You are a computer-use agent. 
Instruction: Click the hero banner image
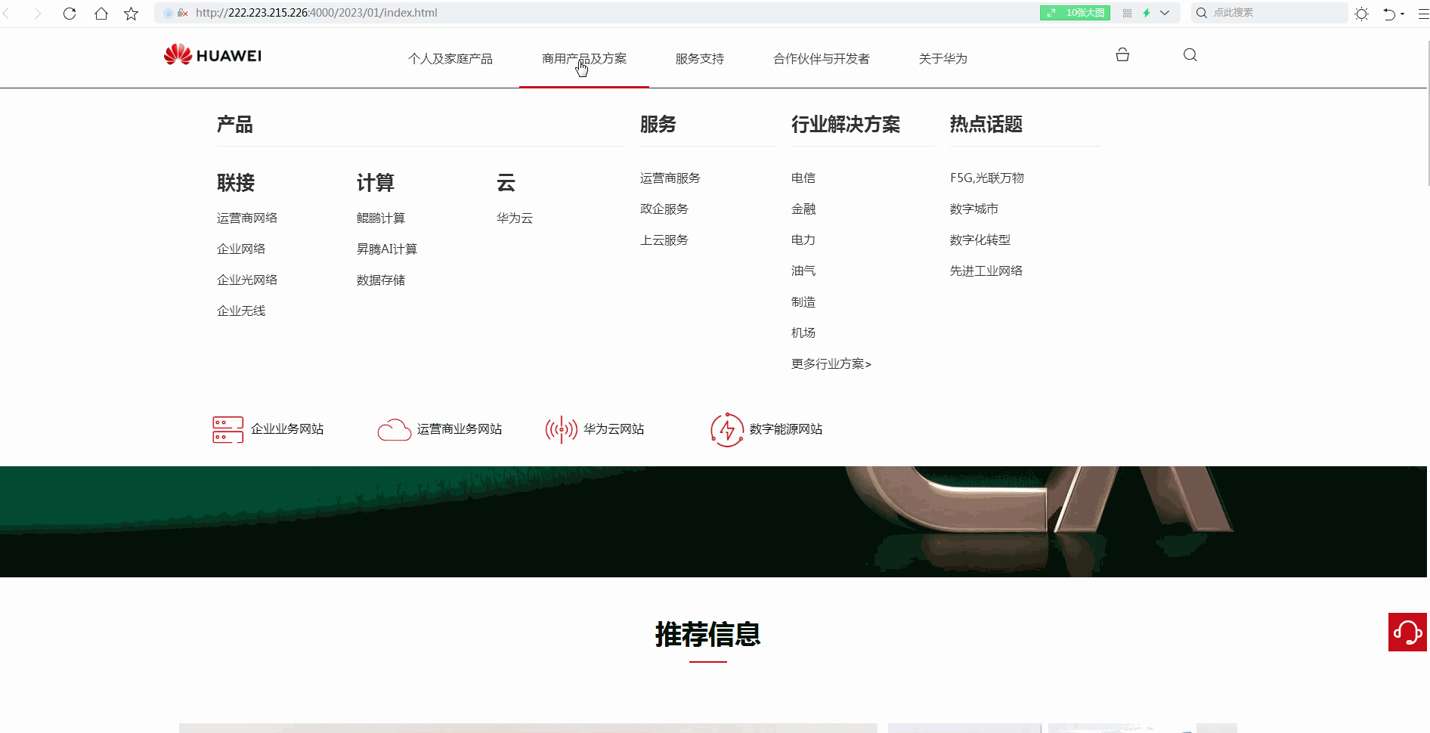pos(713,521)
